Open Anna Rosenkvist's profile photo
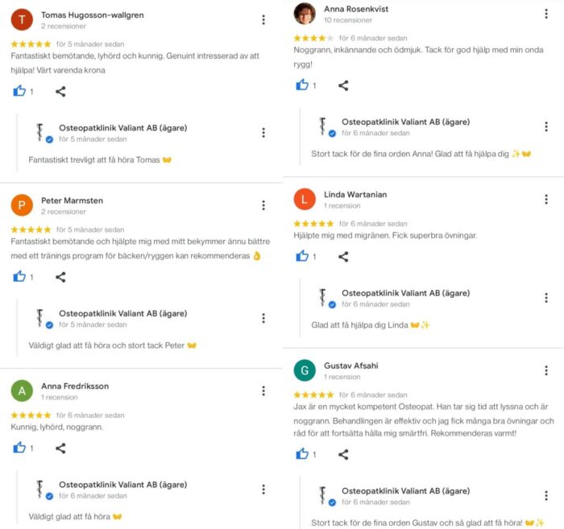Viewport: 564px width, 529px height. [x=305, y=14]
